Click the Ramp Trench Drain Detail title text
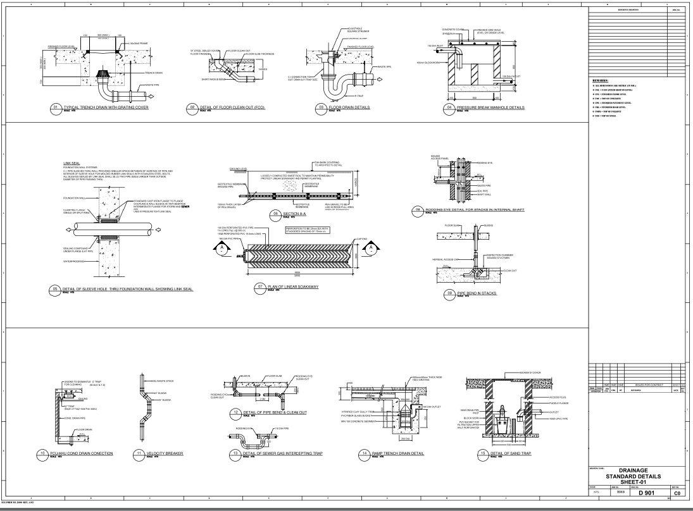 (399, 453)
